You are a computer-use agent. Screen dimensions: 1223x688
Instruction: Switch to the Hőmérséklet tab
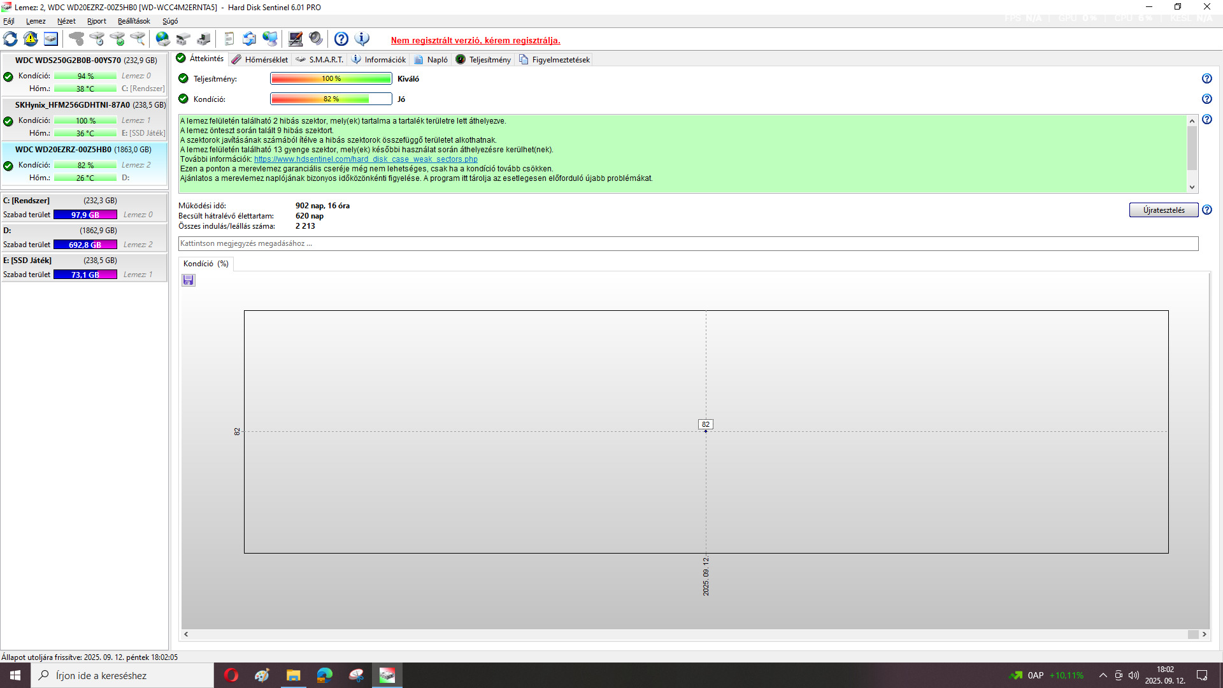pyautogui.click(x=266, y=60)
